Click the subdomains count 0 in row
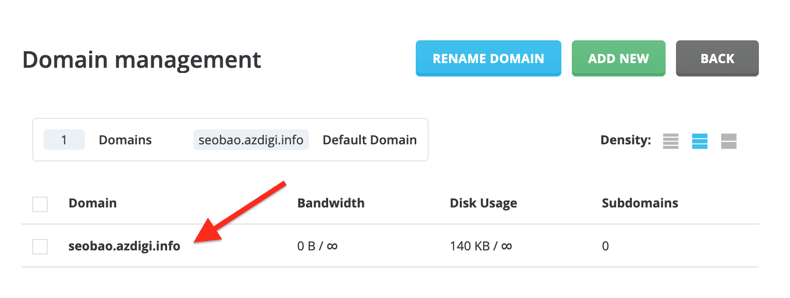 coord(605,246)
